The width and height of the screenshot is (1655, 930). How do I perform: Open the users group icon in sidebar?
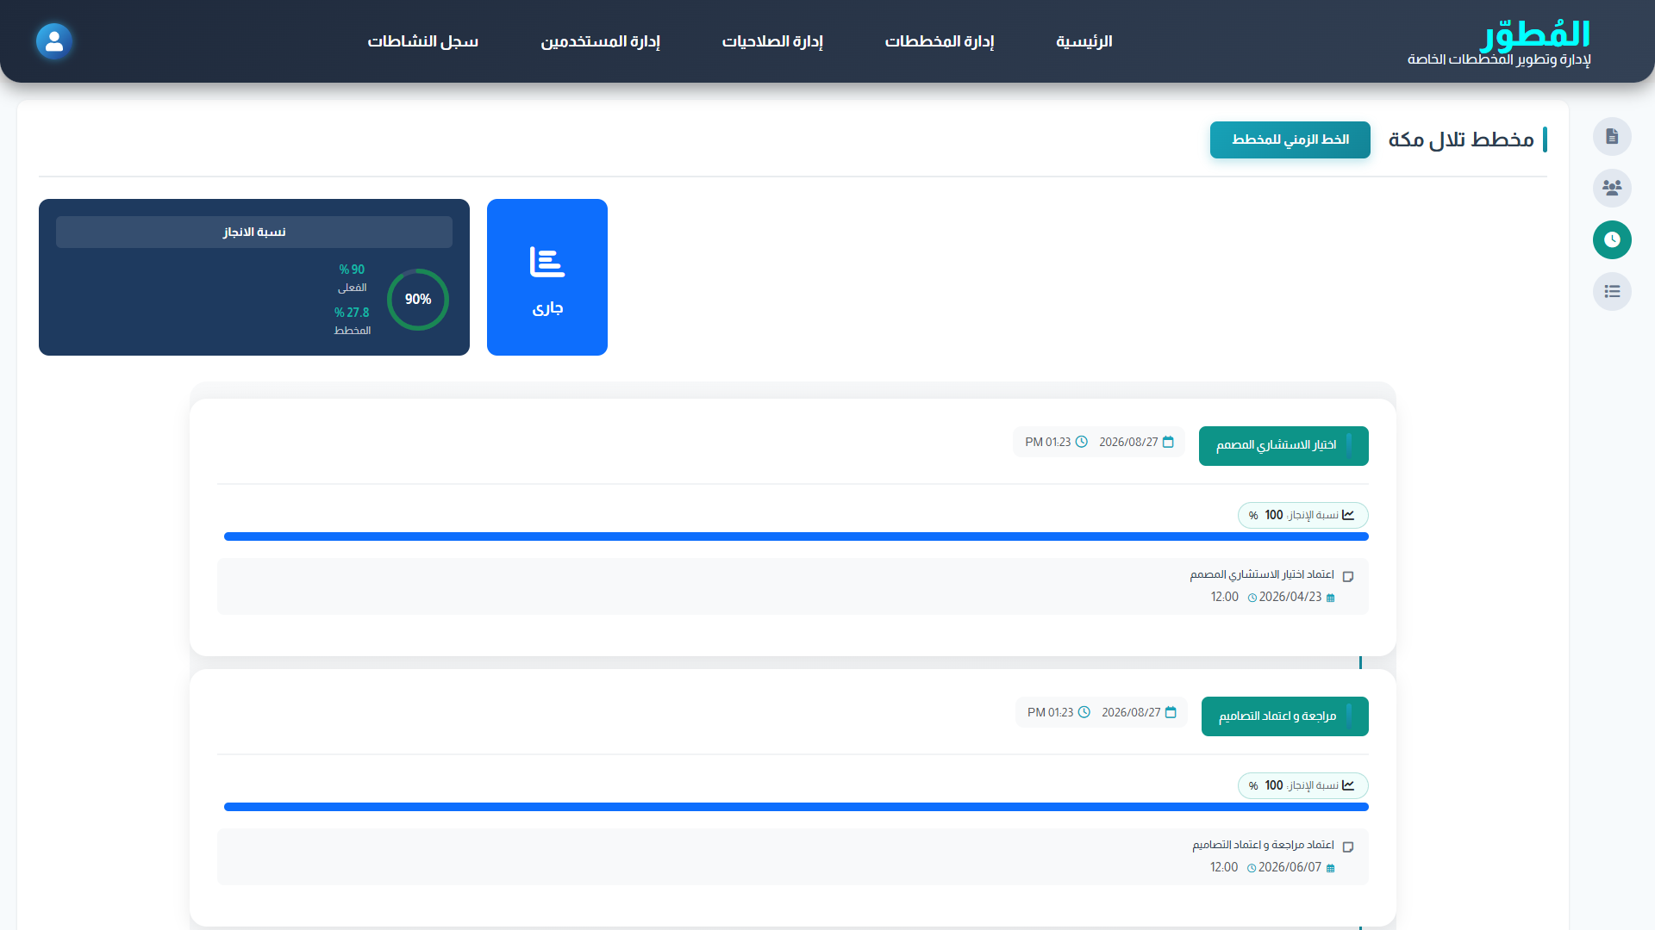tap(1612, 188)
